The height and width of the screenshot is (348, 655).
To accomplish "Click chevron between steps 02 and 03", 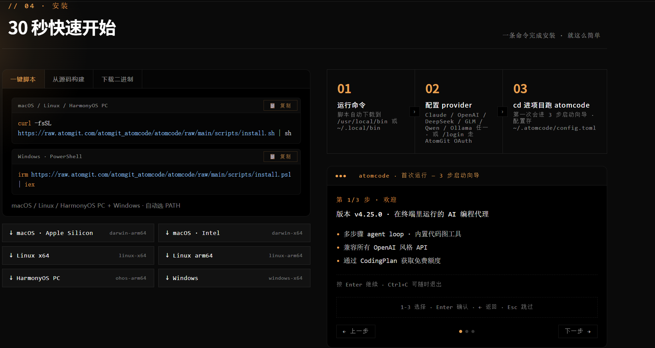I will point(502,112).
